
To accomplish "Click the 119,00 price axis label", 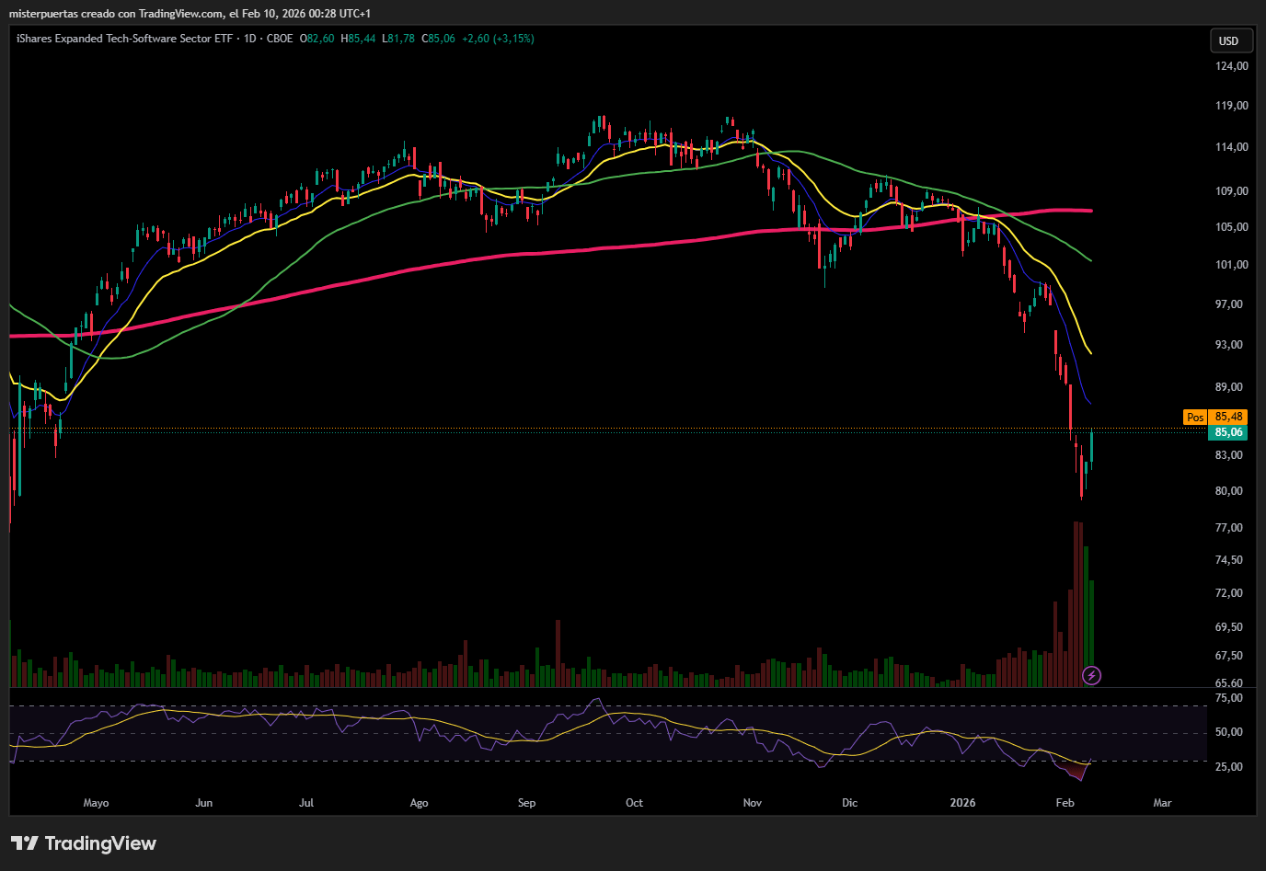I will 1232,106.
